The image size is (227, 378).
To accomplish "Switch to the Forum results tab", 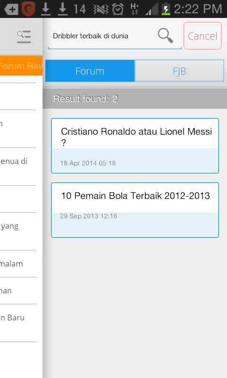I will click(x=90, y=71).
